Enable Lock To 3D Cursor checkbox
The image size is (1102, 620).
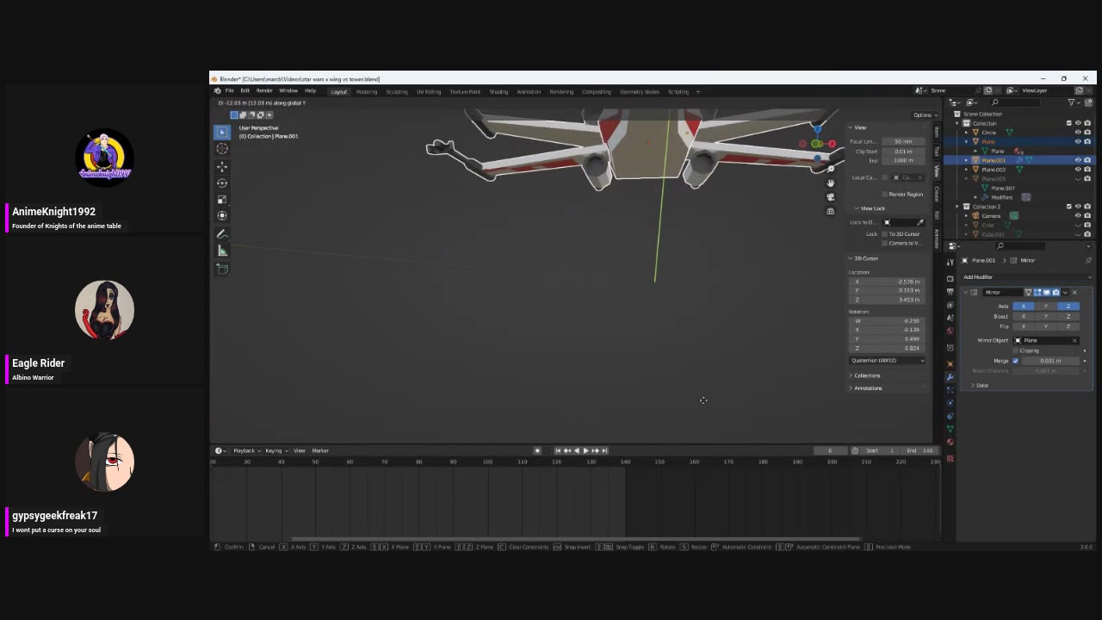[x=885, y=233]
